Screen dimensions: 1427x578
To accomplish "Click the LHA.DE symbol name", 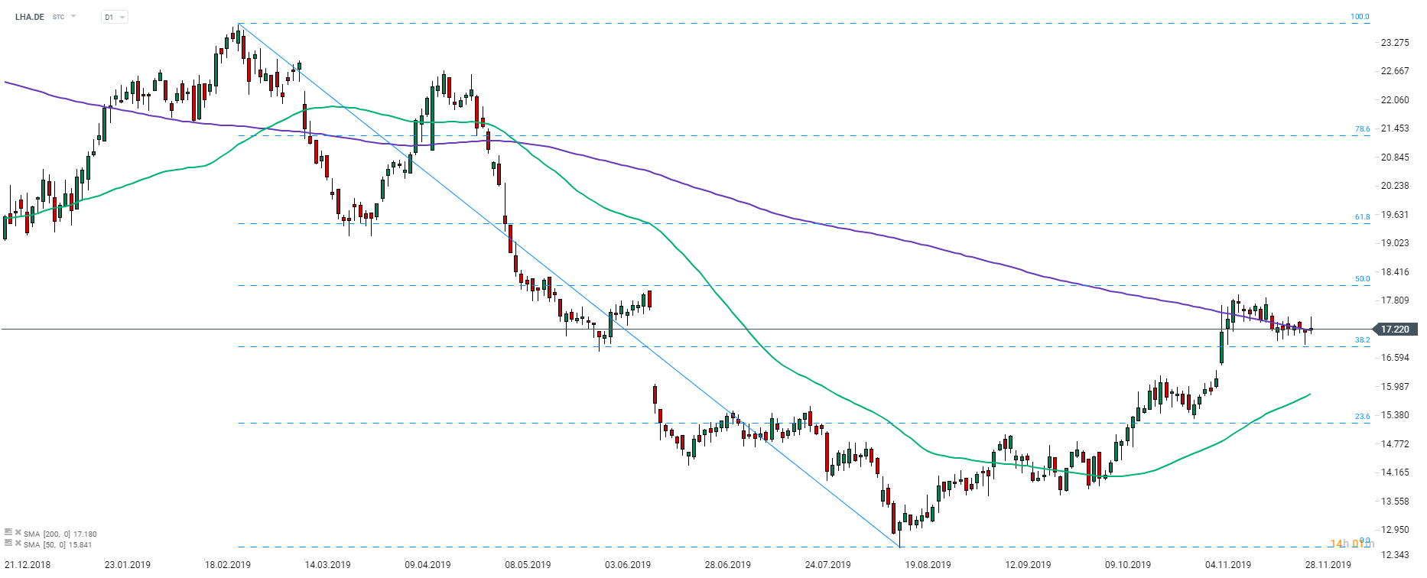I will [30, 17].
